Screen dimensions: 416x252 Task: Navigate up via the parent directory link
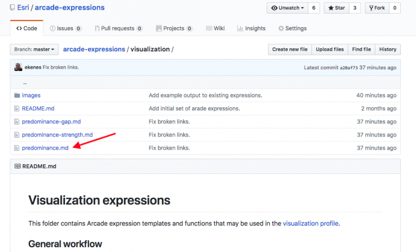(x=25, y=83)
